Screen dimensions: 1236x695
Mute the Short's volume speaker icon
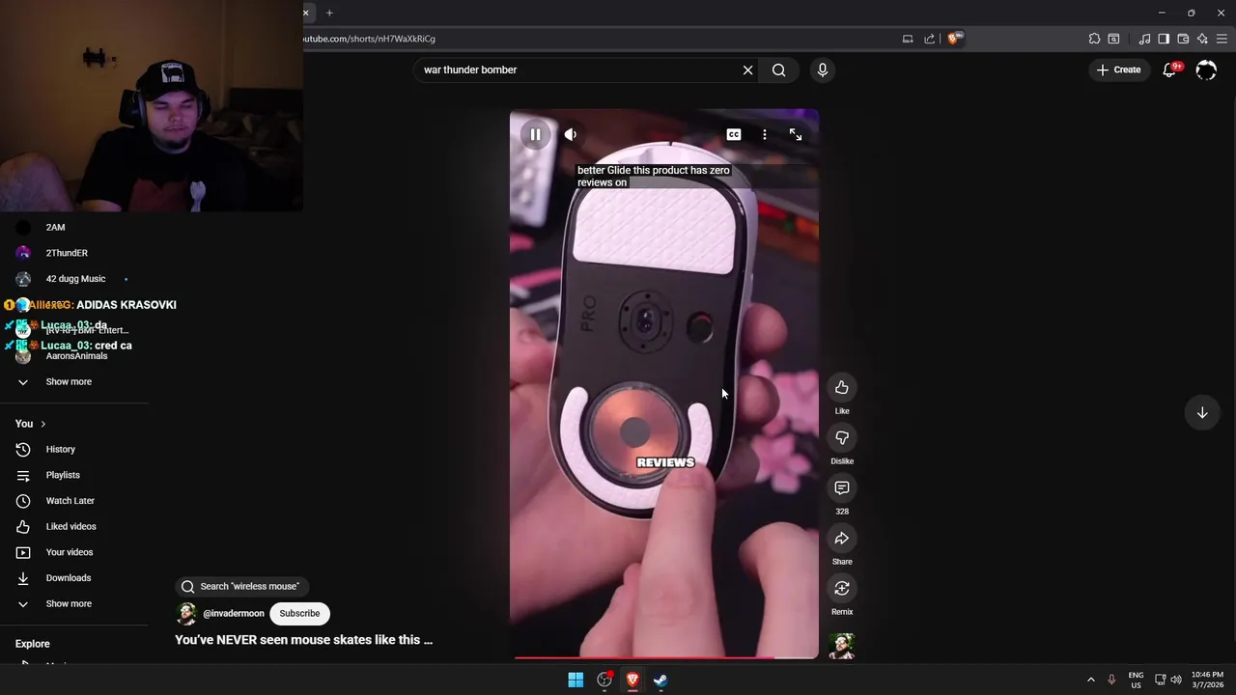point(571,135)
